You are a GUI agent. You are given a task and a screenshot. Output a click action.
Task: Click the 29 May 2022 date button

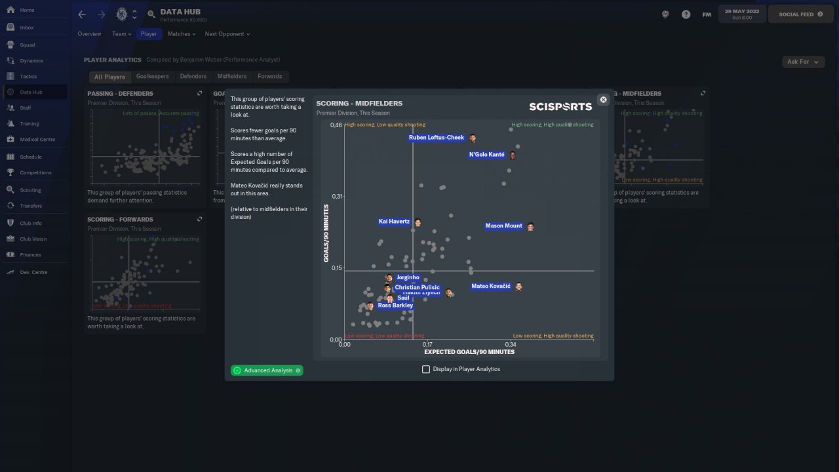[x=741, y=14]
